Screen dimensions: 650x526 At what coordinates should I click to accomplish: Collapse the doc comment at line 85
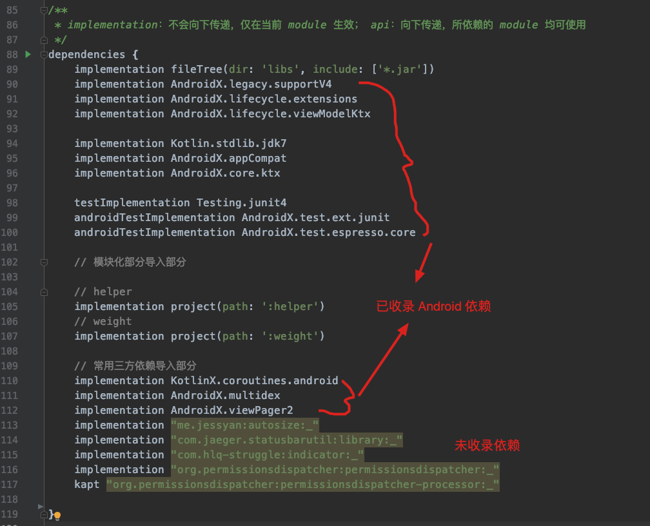pyautogui.click(x=44, y=10)
